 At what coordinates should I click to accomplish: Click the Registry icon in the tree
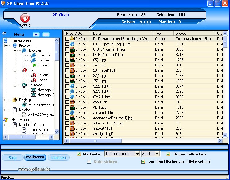[15, 100]
